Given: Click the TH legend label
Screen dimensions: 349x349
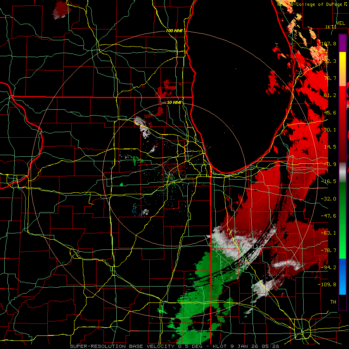Looking at the screenshot, I should (x=333, y=302).
